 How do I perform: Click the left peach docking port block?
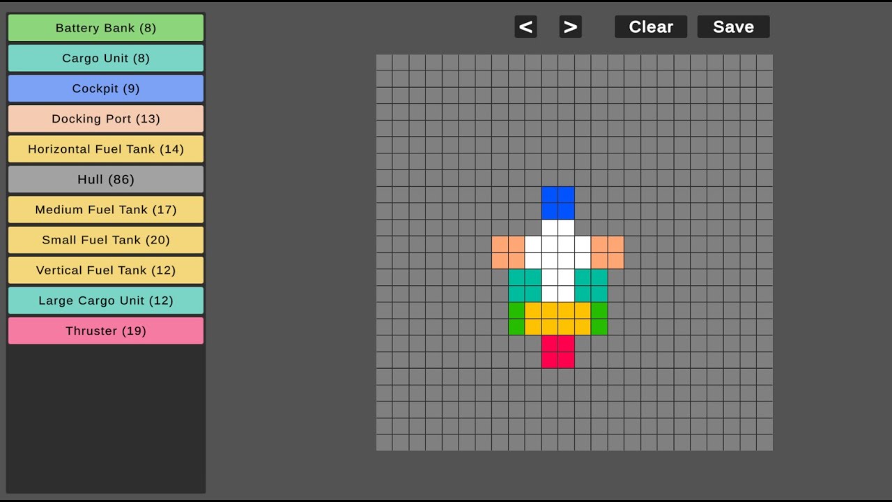coord(508,252)
